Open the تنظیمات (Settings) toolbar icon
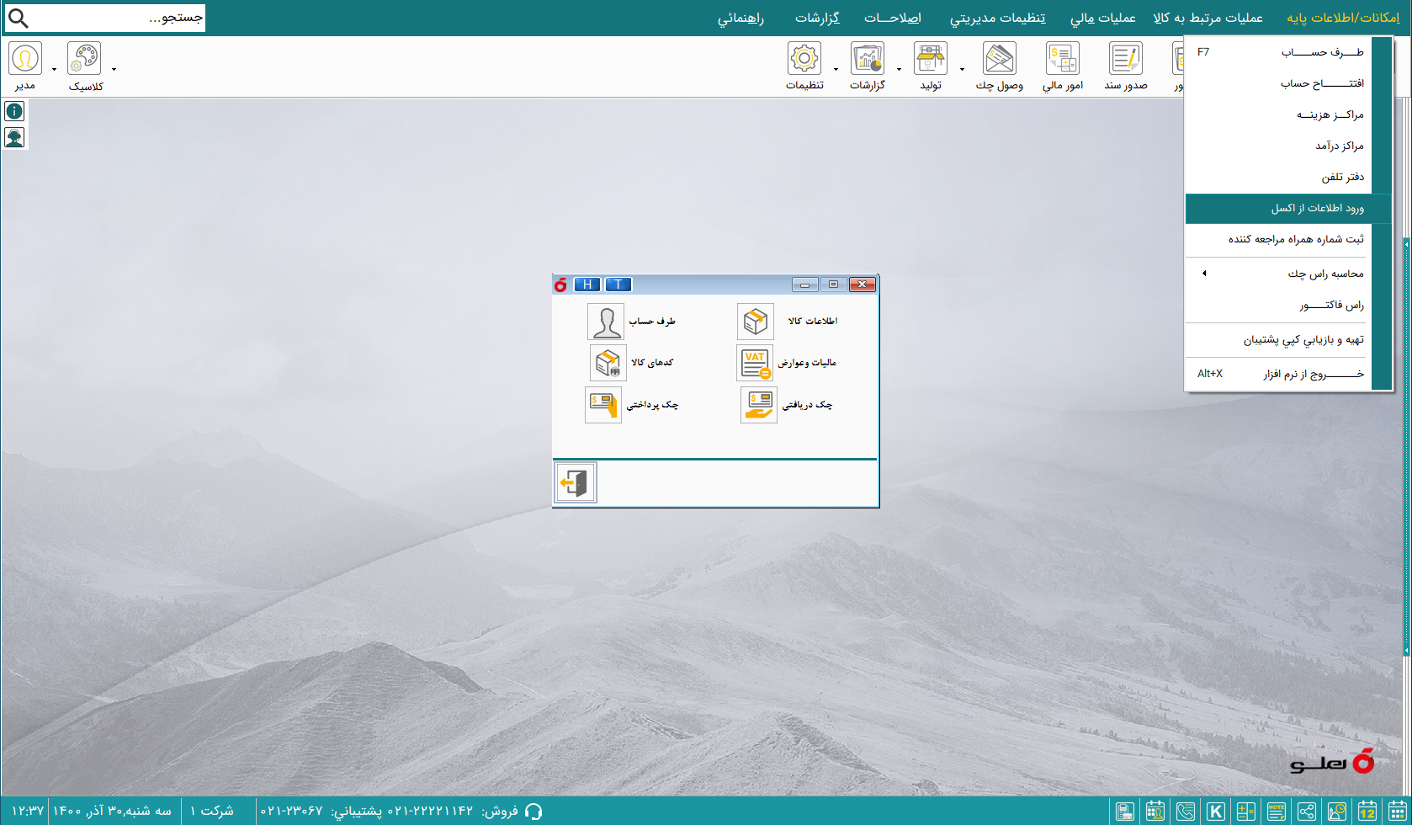The image size is (1412, 825). (x=806, y=59)
